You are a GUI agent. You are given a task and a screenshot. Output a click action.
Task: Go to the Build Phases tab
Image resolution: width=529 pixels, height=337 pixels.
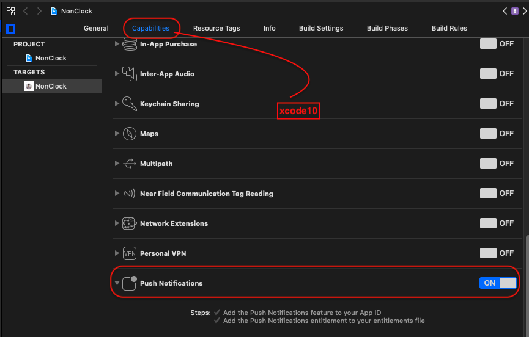(x=387, y=28)
